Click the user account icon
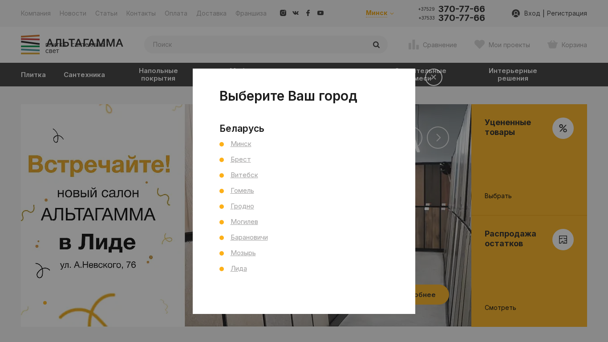This screenshot has width=608, height=342. point(516,13)
